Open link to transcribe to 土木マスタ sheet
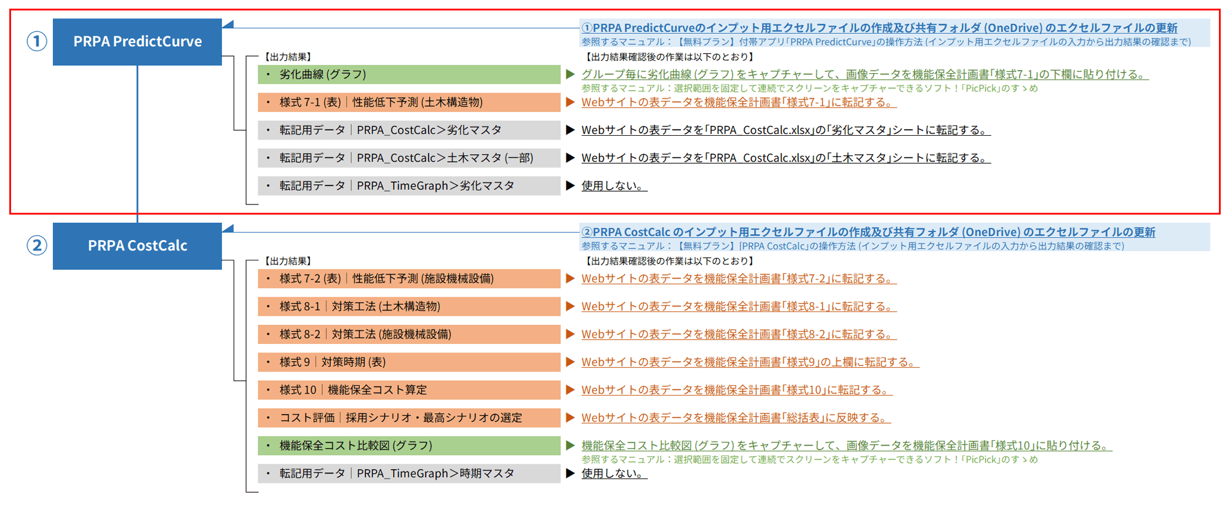This screenshot has width=1230, height=511. pos(786,158)
